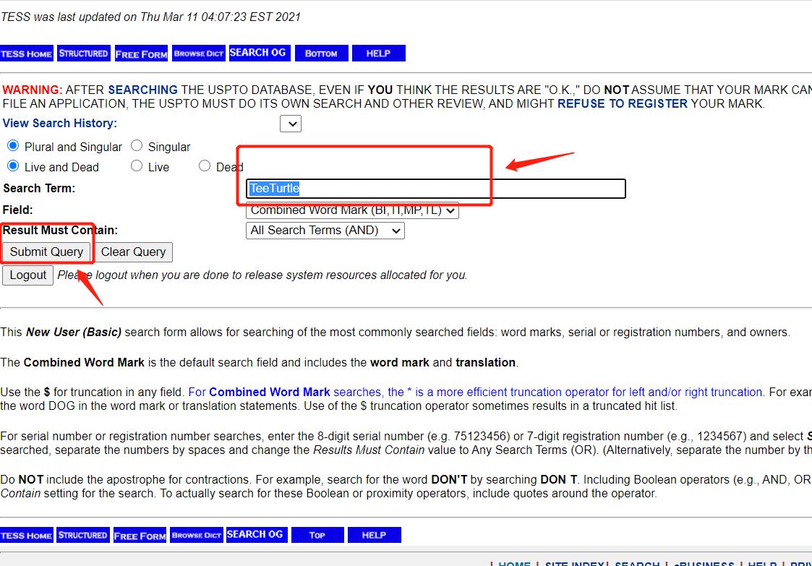This screenshot has height=566, width=812.
Task: Select the Live radio option
Action: coord(137,166)
